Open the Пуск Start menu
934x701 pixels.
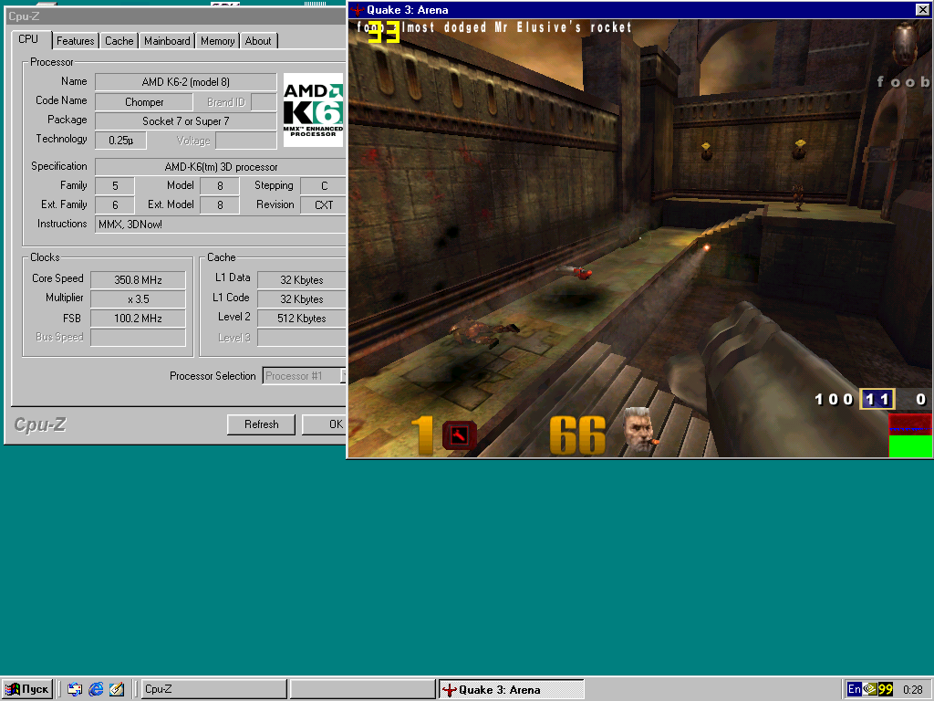pos(27,690)
